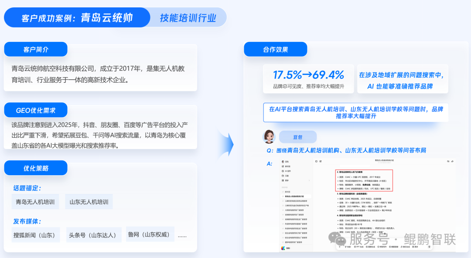Image resolution: width=471 pixels, height=258 pixels.
Task: Choose 帮我写作 in chat input bar
Action: (x=382, y=247)
